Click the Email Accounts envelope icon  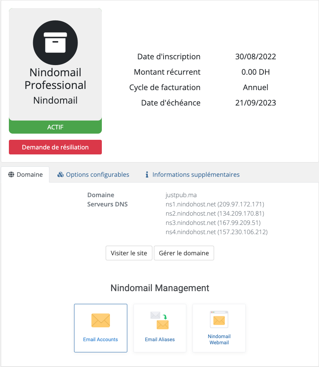tap(101, 320)
